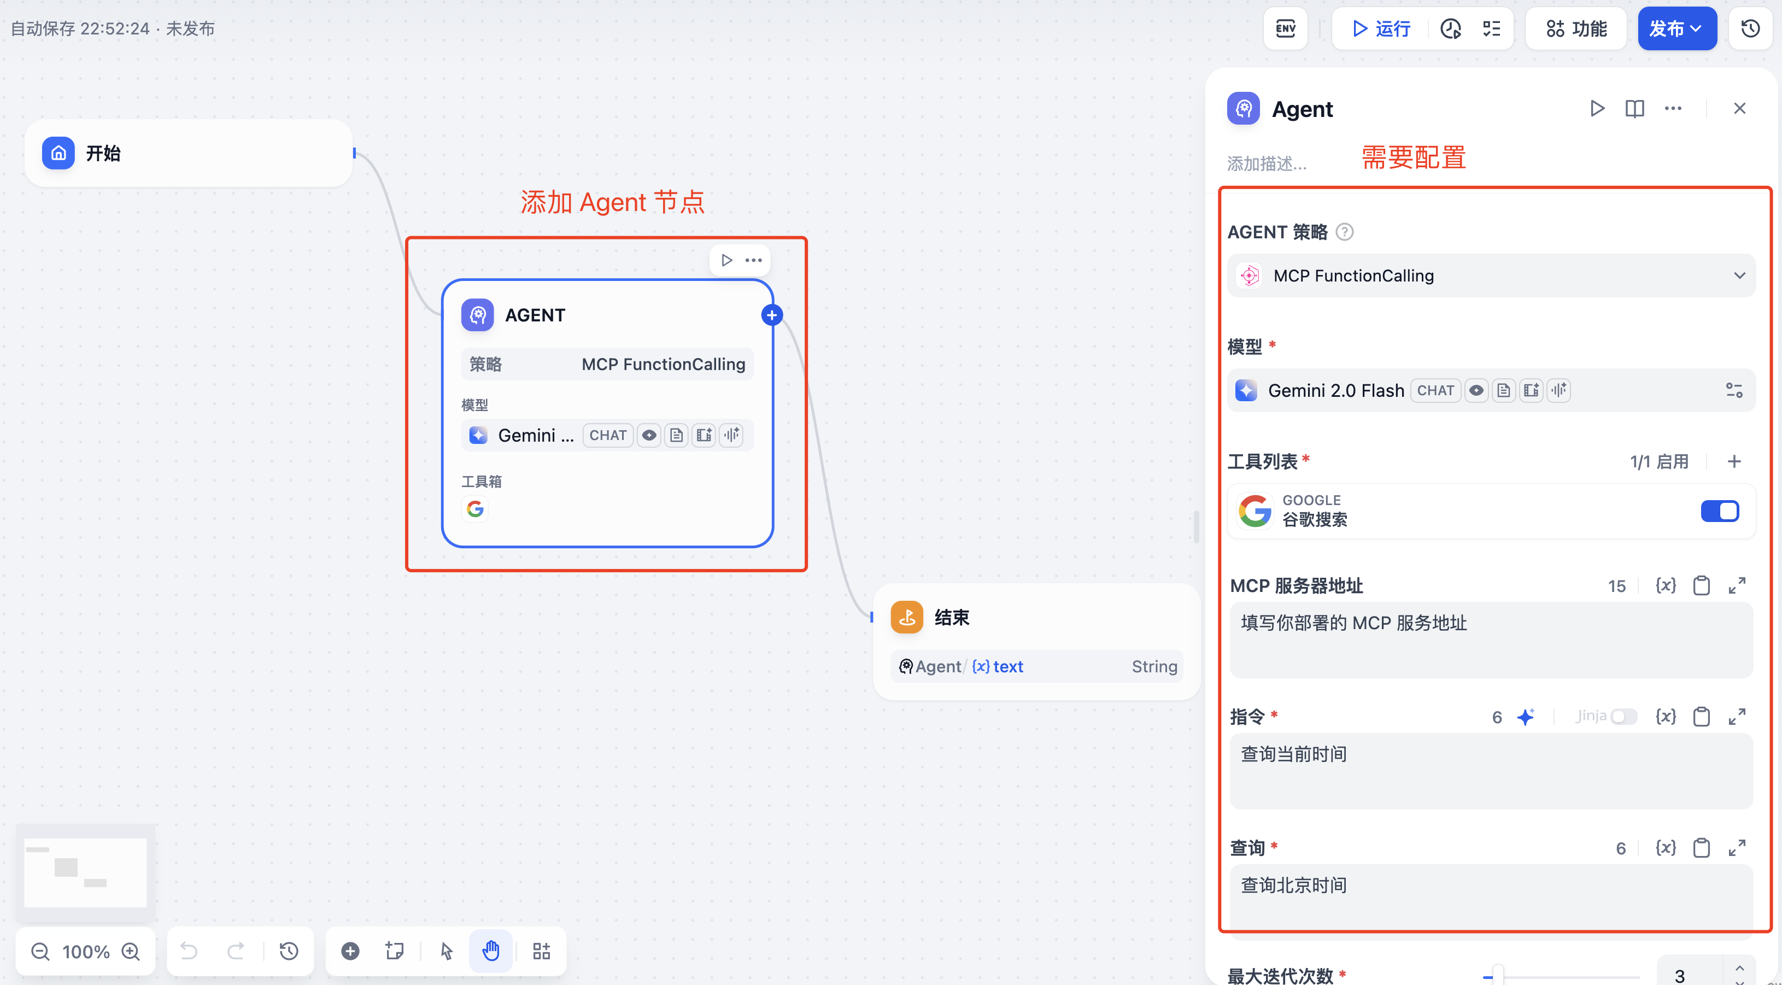Open the ENV environment variables icon
The width and height of the screenshot is (1782, 985).
pos(1285,28)
